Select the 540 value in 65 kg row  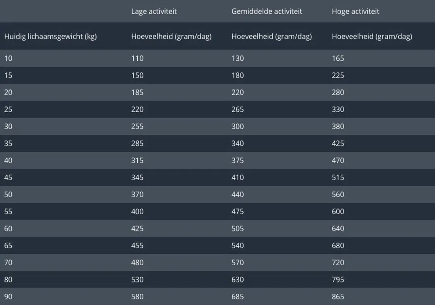click(x=238, y=246)
